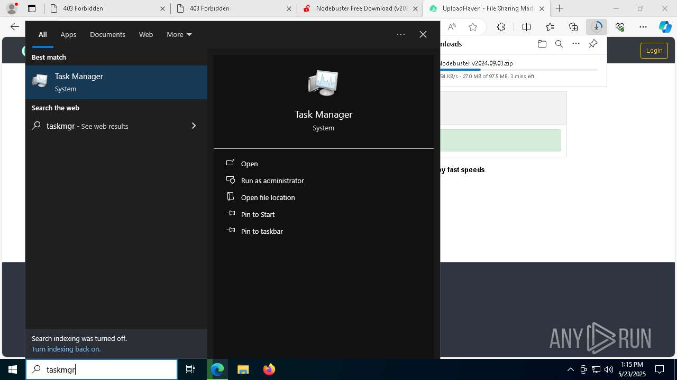Open the network status tray icon
Screen dimensions: 677x380
(596, 369)
